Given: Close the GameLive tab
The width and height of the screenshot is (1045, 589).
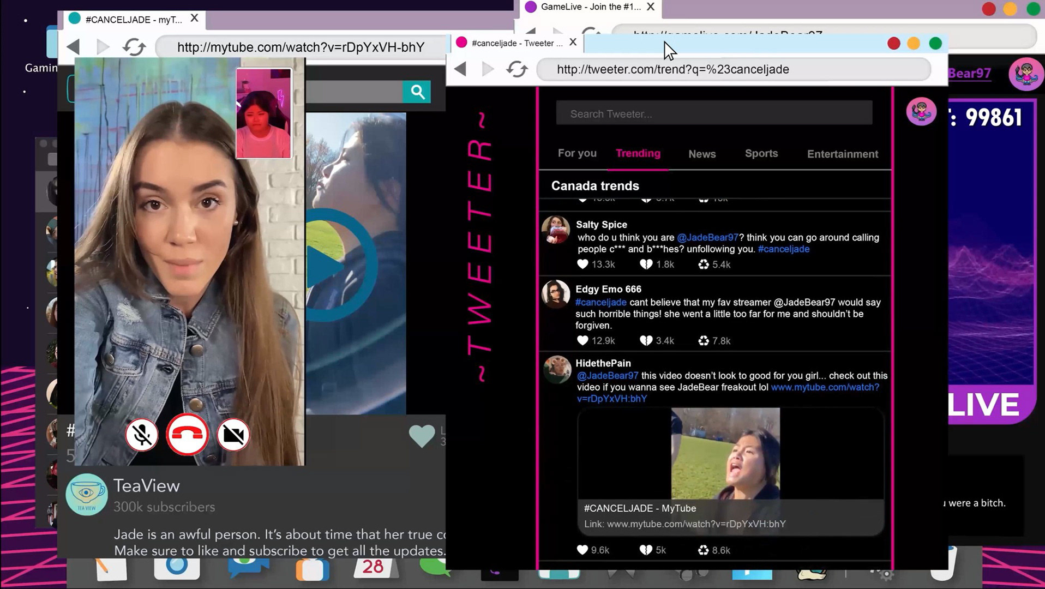Looking at the screenshot, I should (651, 7).
